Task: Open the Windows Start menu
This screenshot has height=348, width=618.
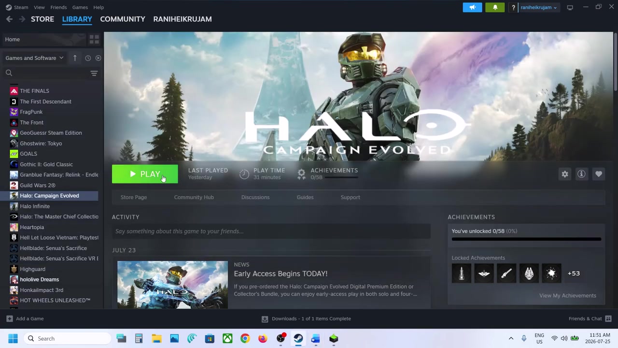Action: point(13,338)
